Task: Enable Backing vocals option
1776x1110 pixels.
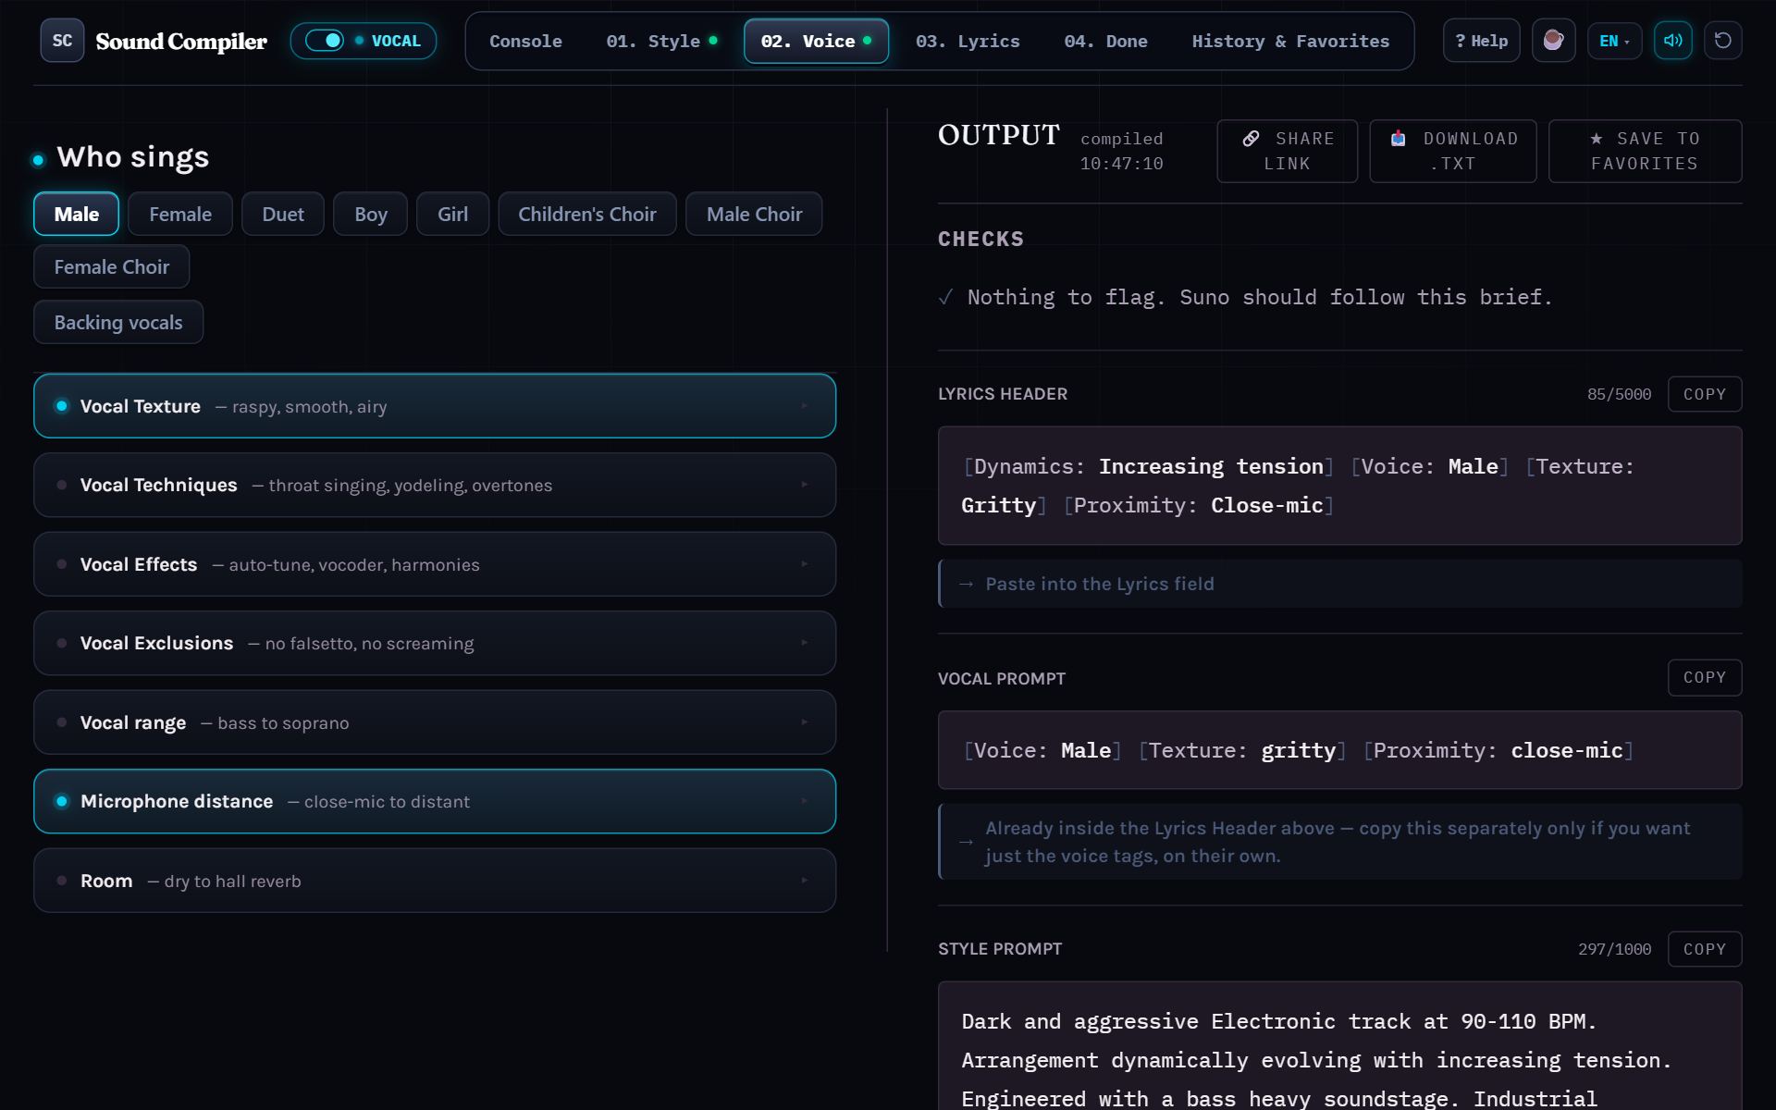Action: (118, 322)
